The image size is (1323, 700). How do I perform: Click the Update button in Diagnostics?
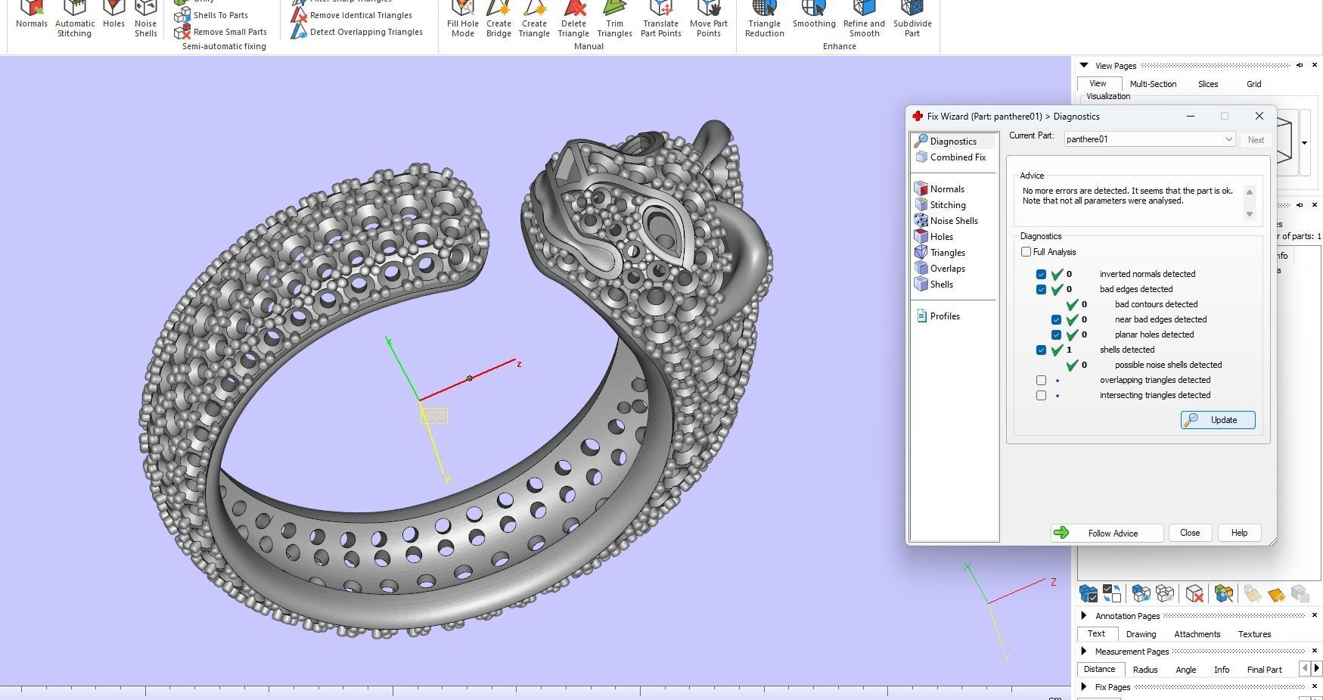click(1218, 420)
